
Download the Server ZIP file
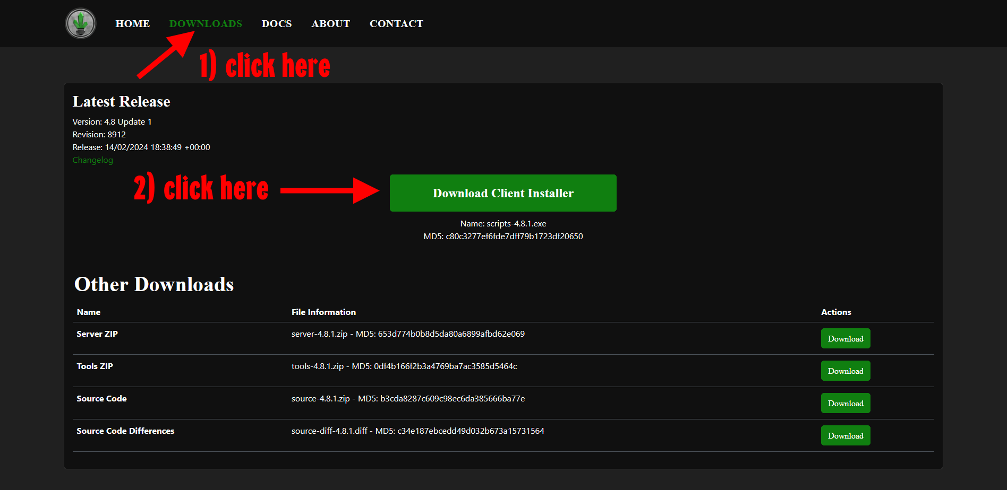846,338
